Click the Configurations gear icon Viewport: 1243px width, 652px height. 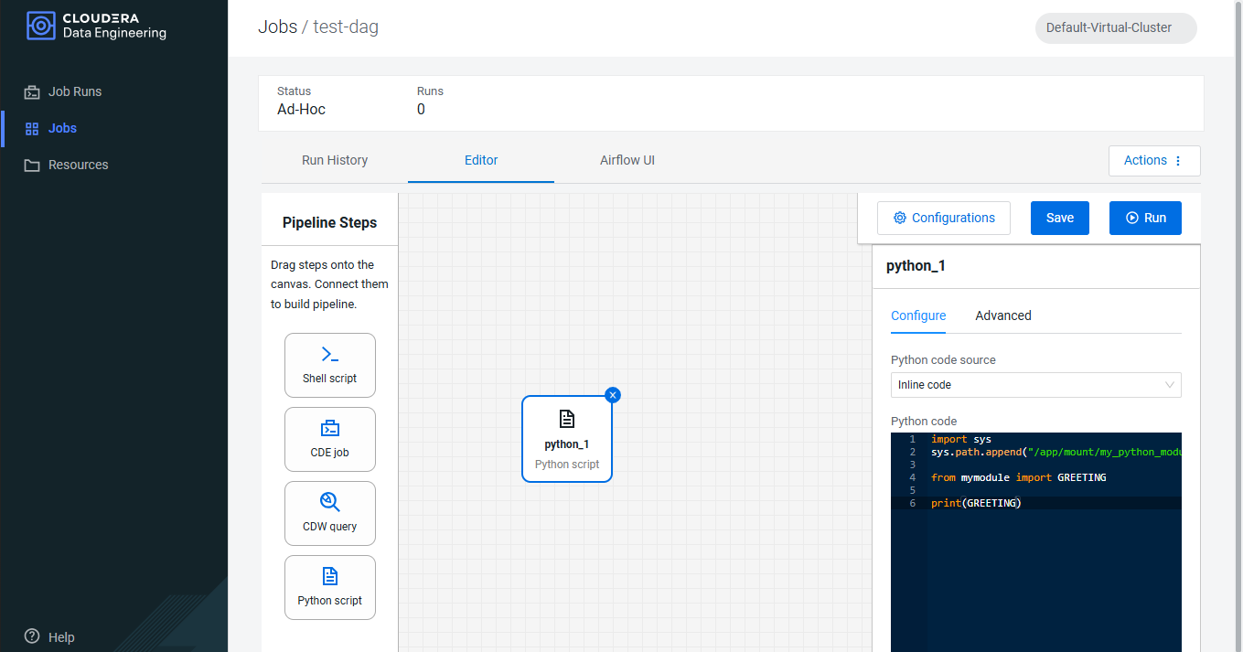click(902, 218)
